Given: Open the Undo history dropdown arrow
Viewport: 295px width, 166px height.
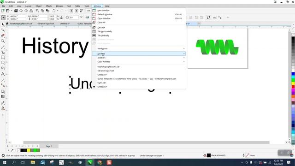Looking at the screenshot, I should [57, 11].
